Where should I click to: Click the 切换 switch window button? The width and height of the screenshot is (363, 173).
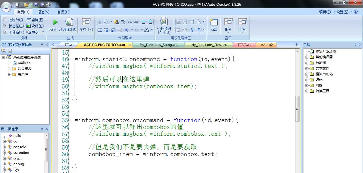[x=242, y=25]
